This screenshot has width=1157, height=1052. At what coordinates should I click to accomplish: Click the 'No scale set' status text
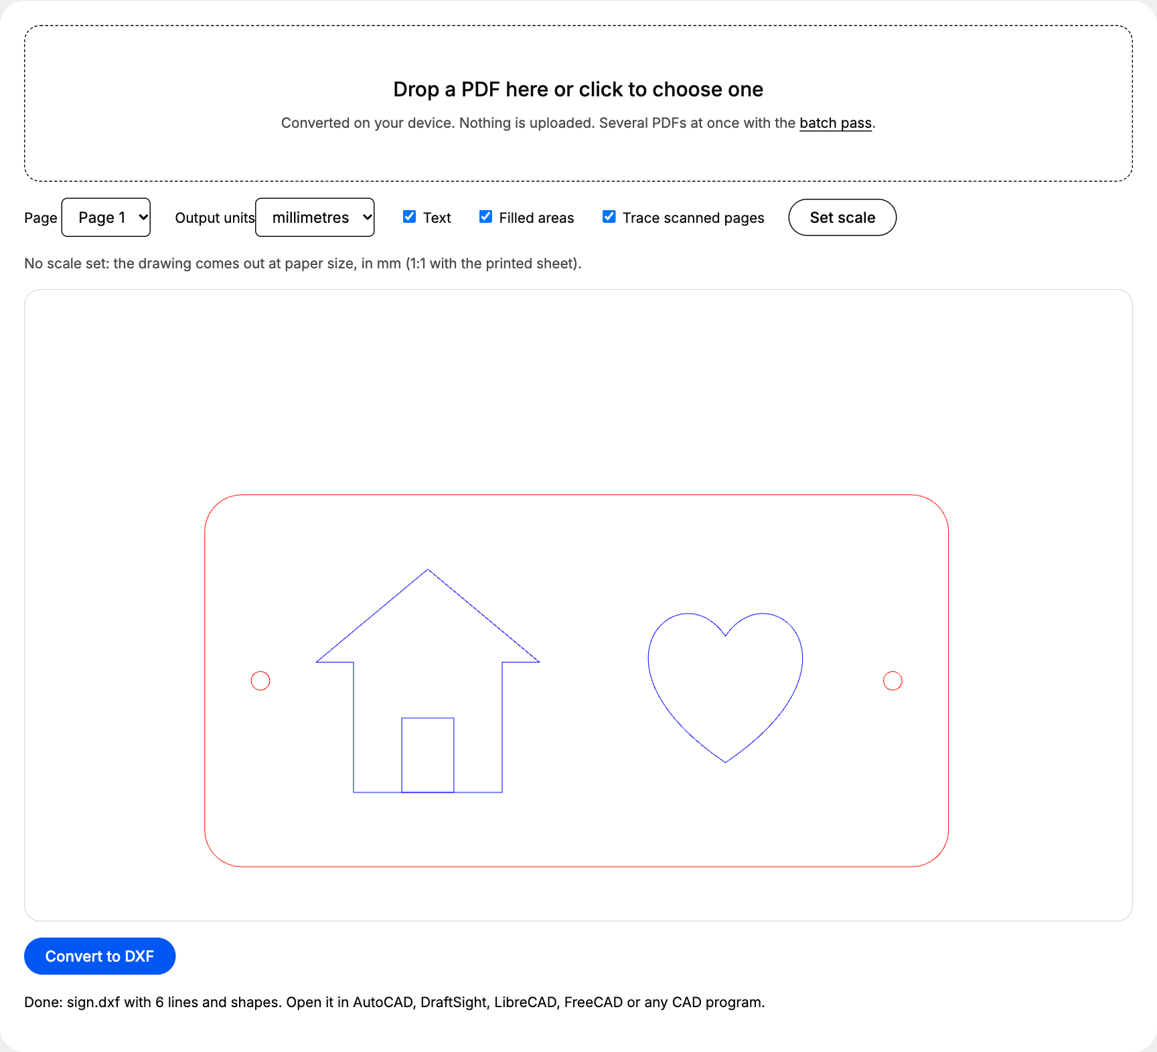coord(303,264)
